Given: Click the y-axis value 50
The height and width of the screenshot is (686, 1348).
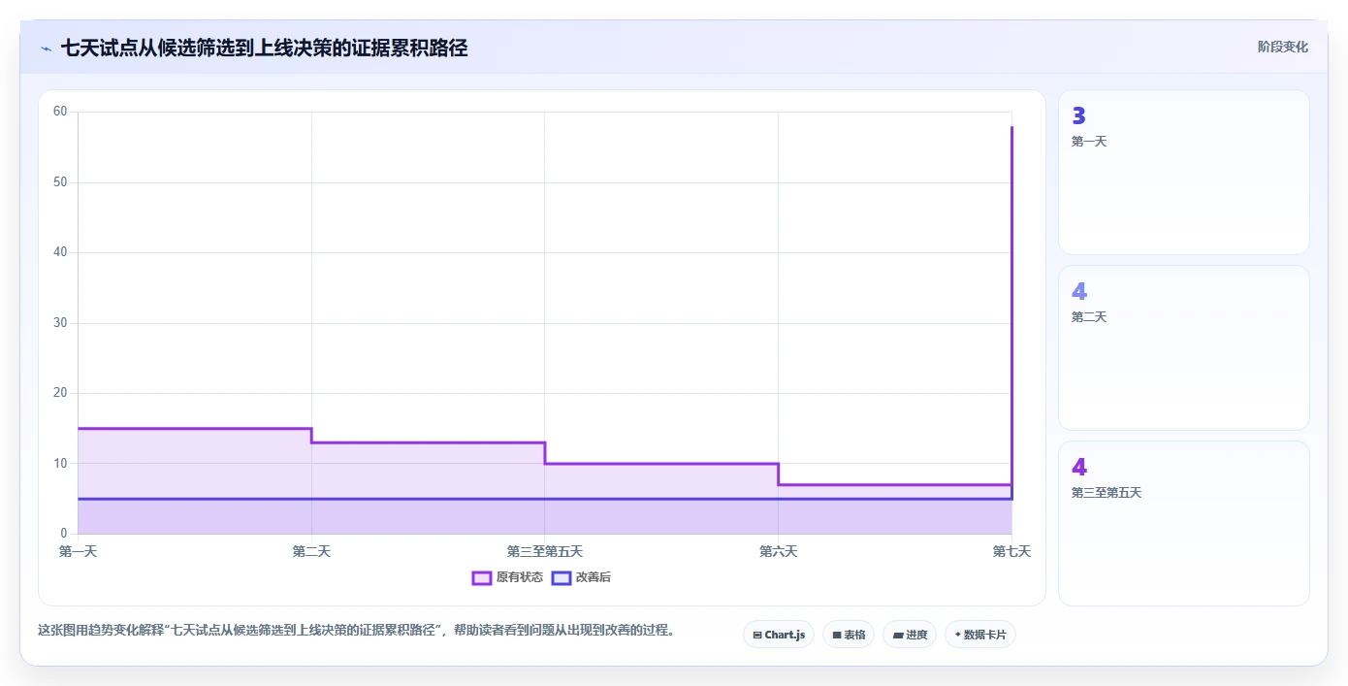Looking at the screenshot, I should click(60, 182).
